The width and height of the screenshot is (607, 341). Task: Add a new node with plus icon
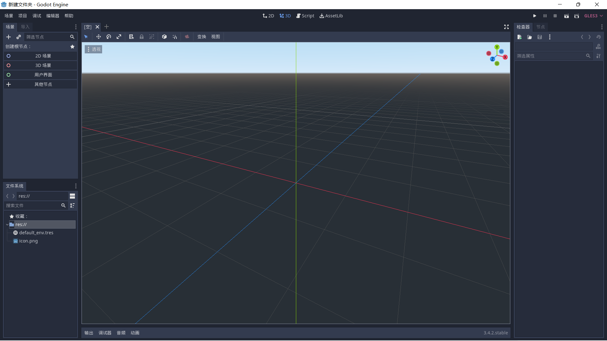pyautogui.click(x=9, y=37)
